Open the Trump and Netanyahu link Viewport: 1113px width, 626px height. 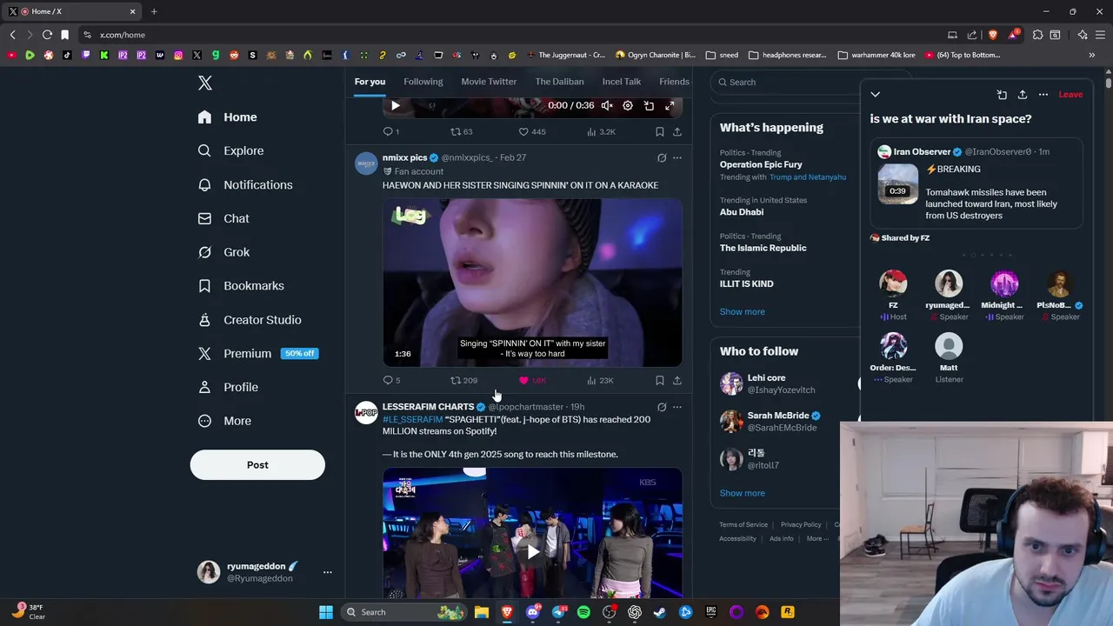[808, 177]
